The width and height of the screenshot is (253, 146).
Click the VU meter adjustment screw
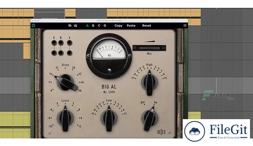[x=109, y=71]
